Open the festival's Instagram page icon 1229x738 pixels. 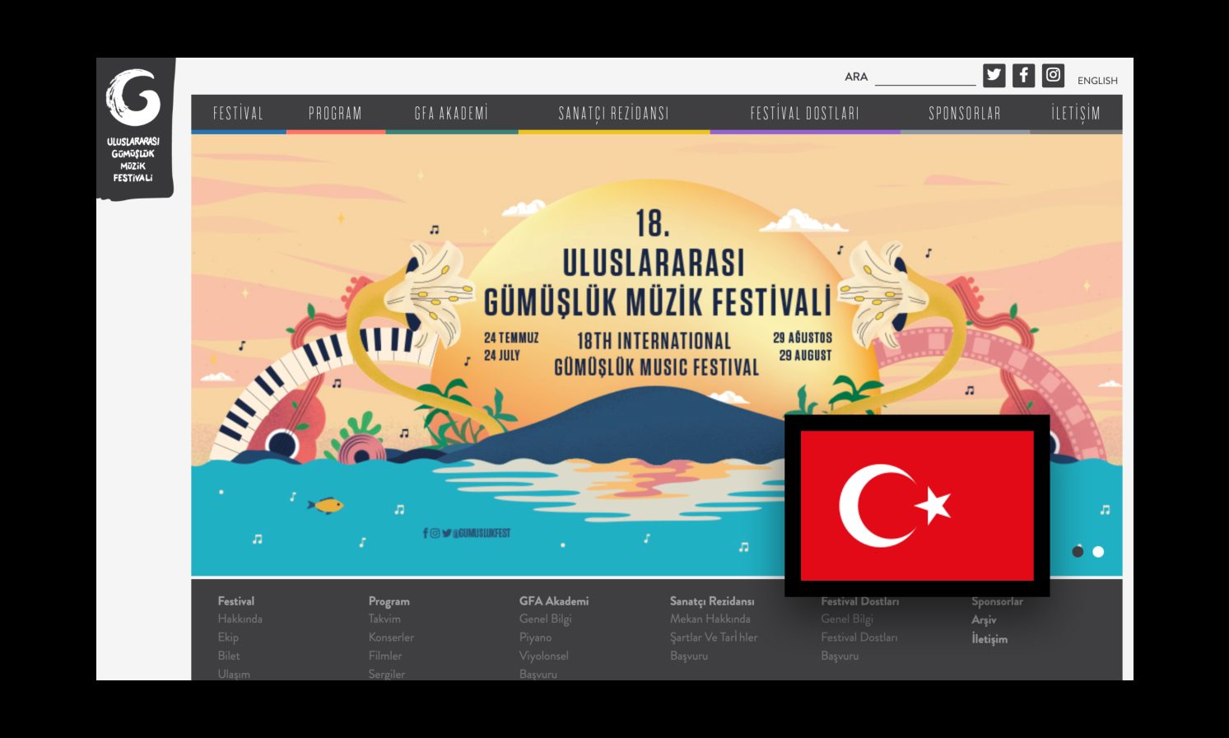(1053, 76)
